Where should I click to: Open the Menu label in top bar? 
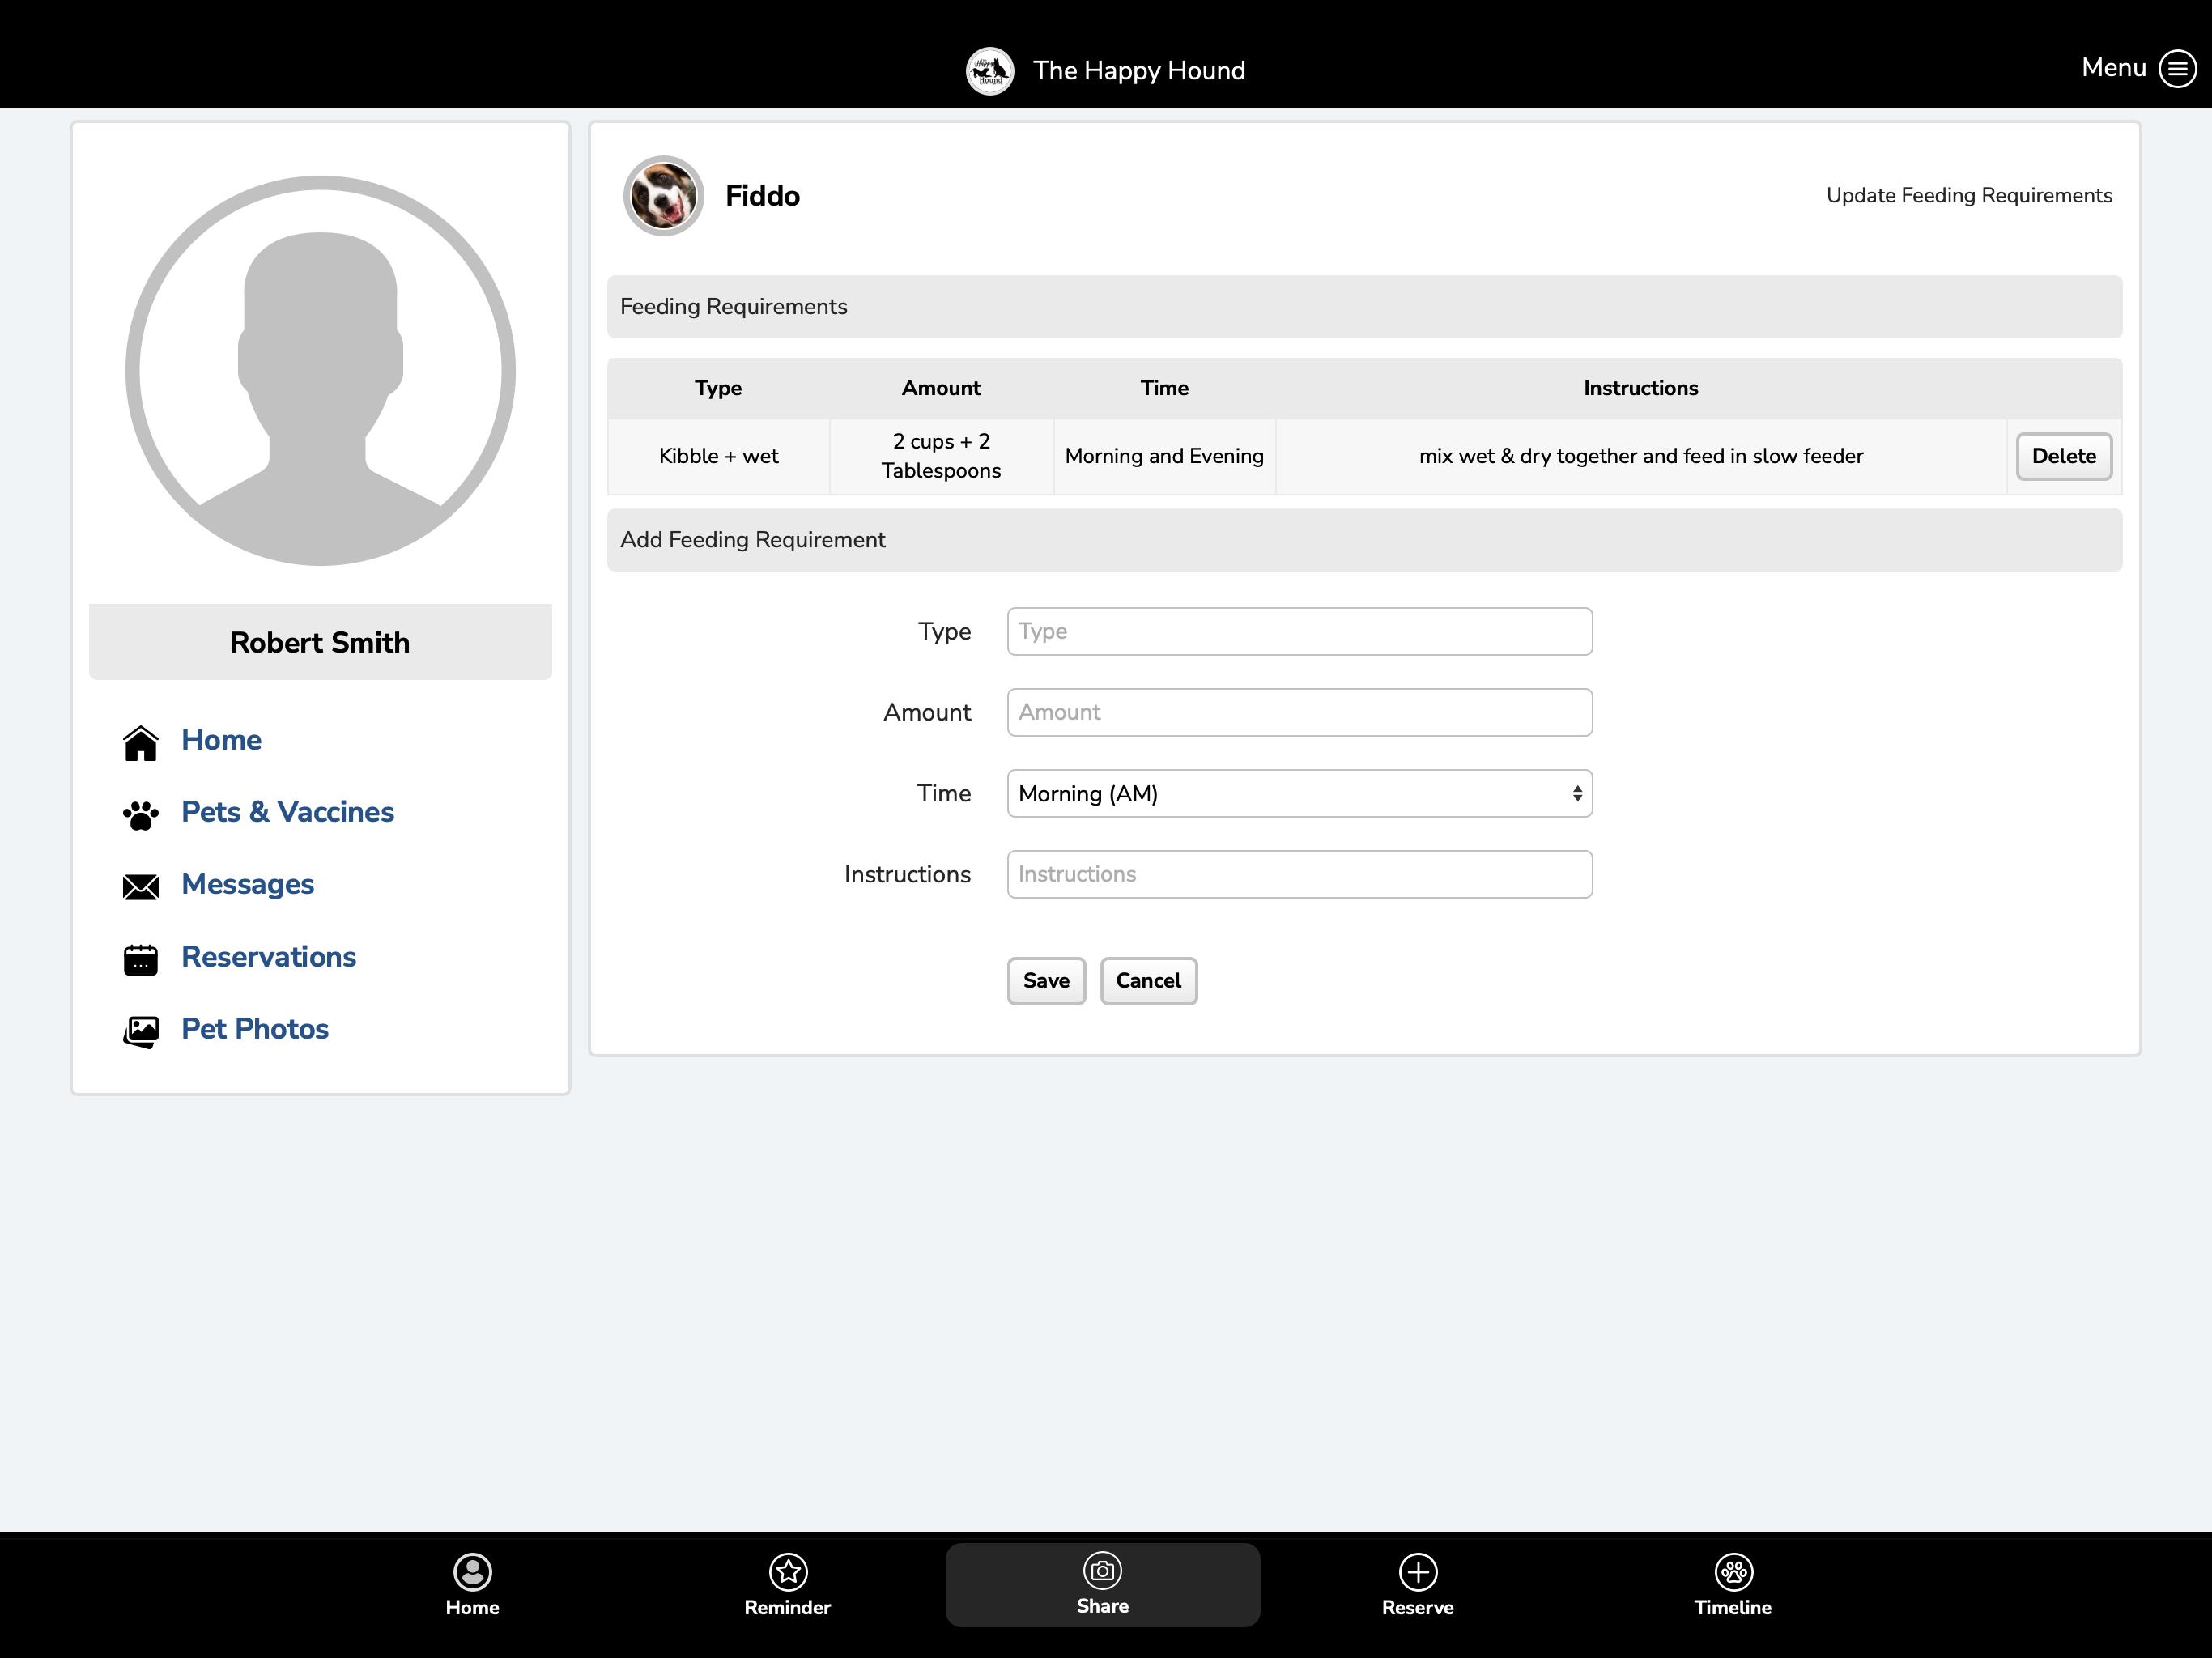[2113, 67]
